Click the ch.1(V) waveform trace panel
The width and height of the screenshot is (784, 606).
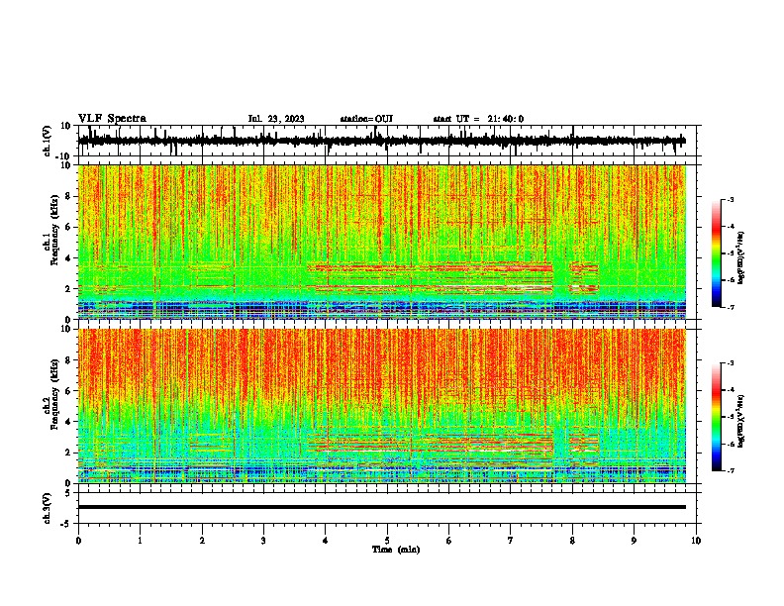click(389, 141)
